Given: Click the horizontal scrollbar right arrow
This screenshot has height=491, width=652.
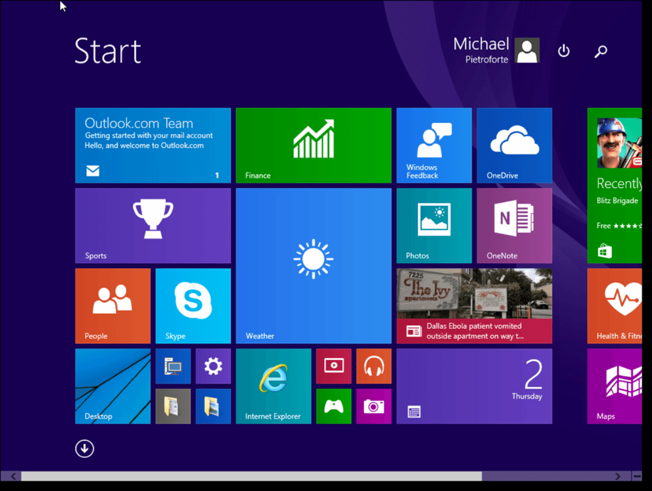Looking at the screenshot, I should (618, 476).
